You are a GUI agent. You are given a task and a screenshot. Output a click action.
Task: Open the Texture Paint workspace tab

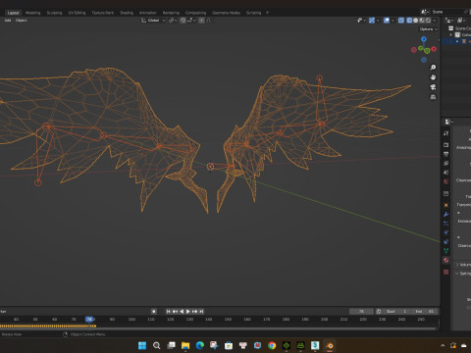(102, 13)
